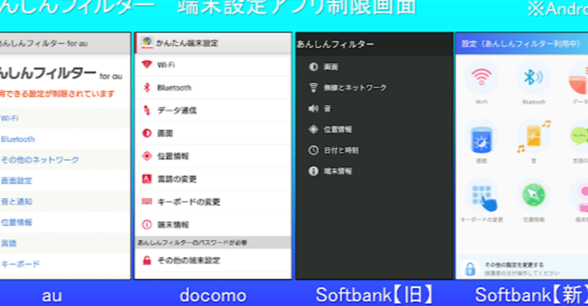
Task: Open the red lock icon for その他の端末設定
Action: pos(147,260)
